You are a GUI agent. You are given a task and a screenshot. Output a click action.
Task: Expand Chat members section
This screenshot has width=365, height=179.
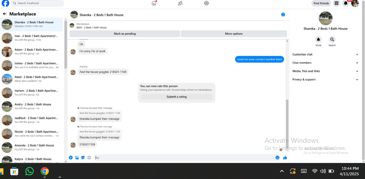pyautogui.click(x=325, y=63)
